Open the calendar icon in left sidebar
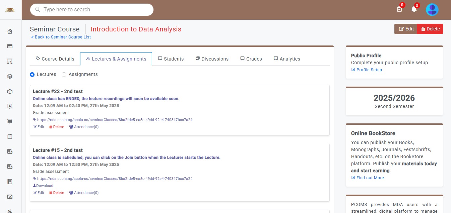Viewport: 451px width, 213px height. tap(10, 136)
